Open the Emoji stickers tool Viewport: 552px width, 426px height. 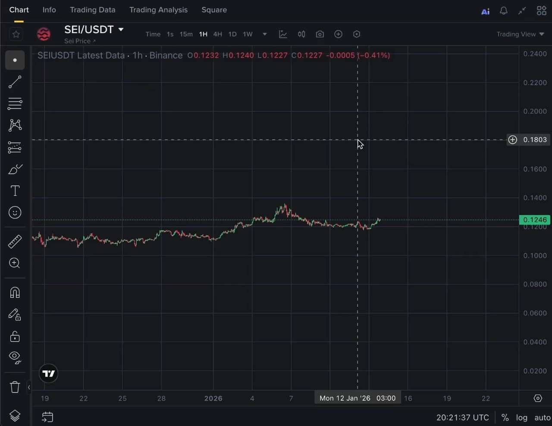point(15,213)
